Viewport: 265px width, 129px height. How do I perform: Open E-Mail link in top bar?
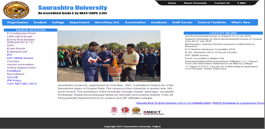pyautogui.click(x=241, y=3)
